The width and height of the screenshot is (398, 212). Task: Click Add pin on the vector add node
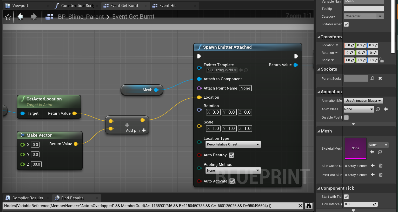(136, 130)
